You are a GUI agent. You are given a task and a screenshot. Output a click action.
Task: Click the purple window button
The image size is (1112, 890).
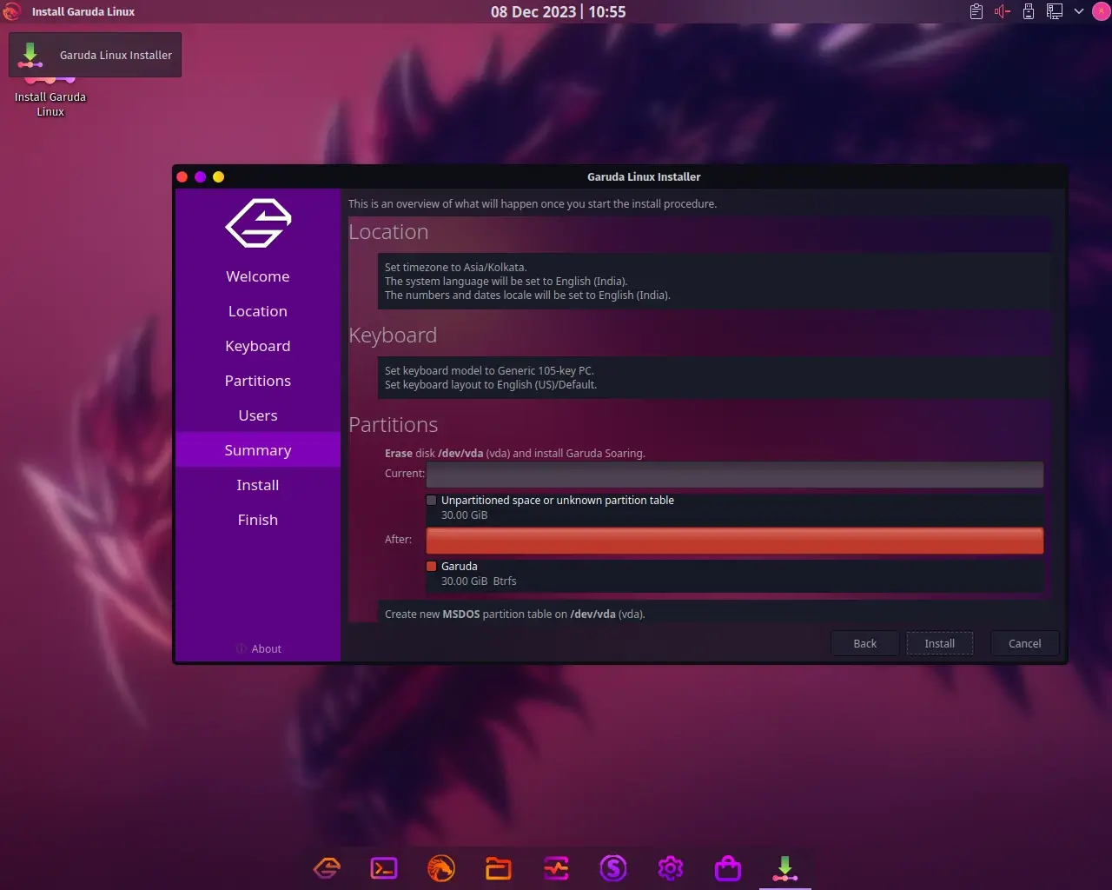[201, 176]
